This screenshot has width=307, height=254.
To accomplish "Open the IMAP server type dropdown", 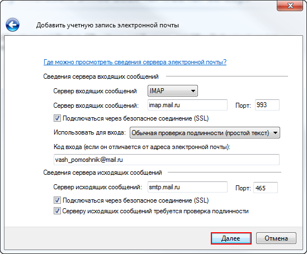I will coord(172,91).
